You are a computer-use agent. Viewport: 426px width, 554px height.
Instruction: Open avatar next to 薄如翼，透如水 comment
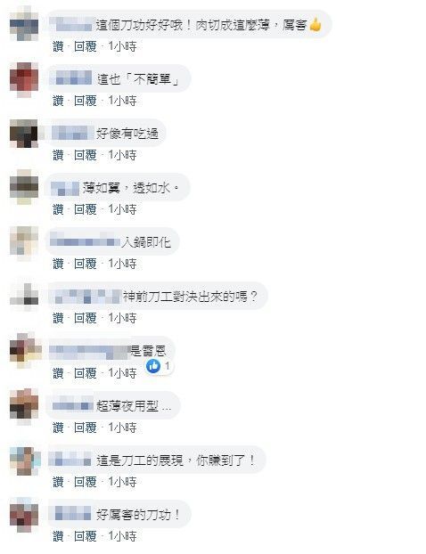[x=24, y=187]
